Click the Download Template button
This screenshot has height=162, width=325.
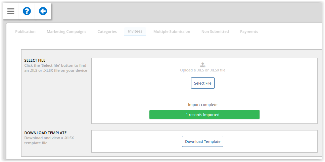[x=202, y=142]
